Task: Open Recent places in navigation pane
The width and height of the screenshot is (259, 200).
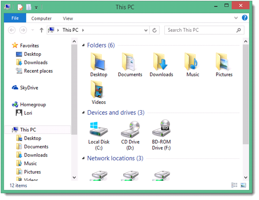Action: point(34,71)
